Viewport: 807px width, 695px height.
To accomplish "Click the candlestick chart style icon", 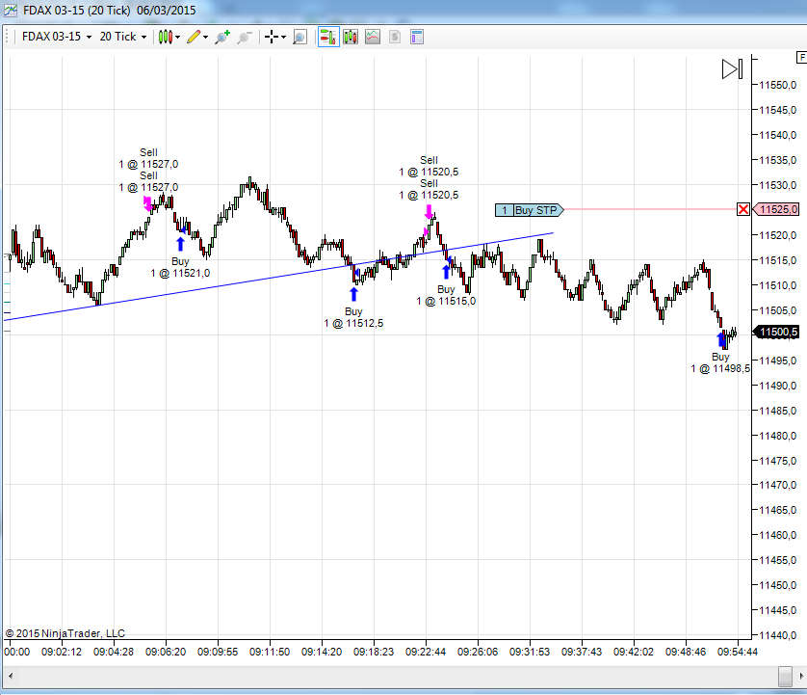I will click(x=166, y=37).
